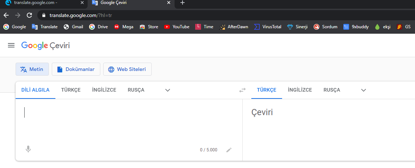Choose TÜRKÇE as target language

[267, 90]
